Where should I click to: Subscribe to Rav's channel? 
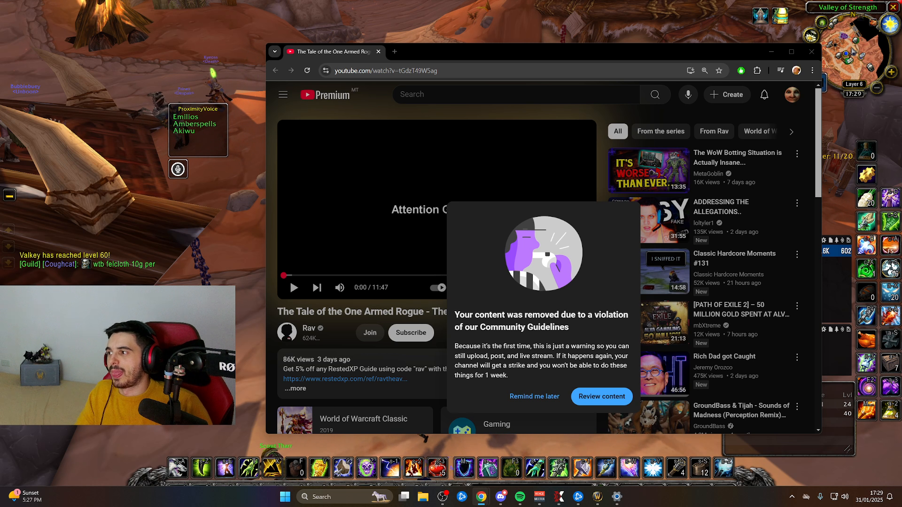pos(411,332)
